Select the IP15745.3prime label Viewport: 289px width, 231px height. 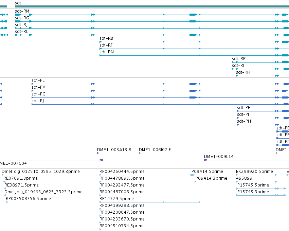click(x=253, y=192)
